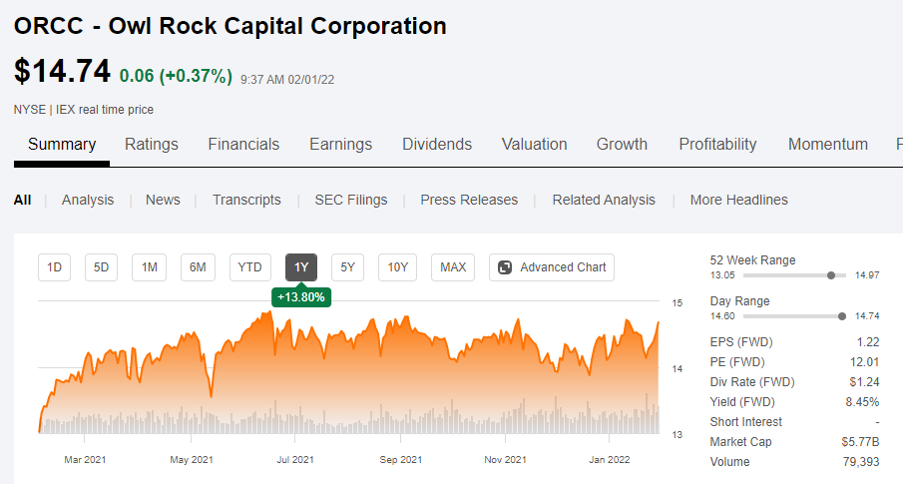Screen dimensions: 903x484
Task: Show the YTD chart range
Action: [249, 267]
